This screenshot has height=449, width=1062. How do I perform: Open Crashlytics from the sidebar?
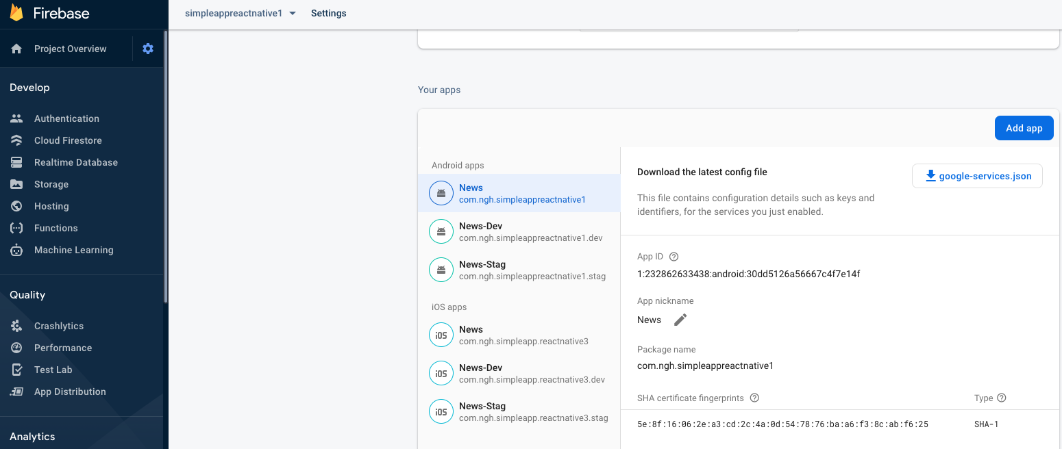(59, 326)
